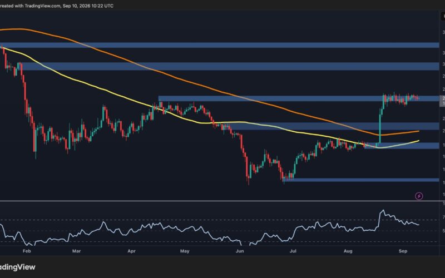Click the gray current price label on price axis
The height and width of the screenshot is (278, 445).
pos(442,101)
